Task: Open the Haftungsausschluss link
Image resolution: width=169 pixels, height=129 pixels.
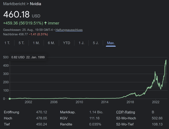Action: coord(69,30)
